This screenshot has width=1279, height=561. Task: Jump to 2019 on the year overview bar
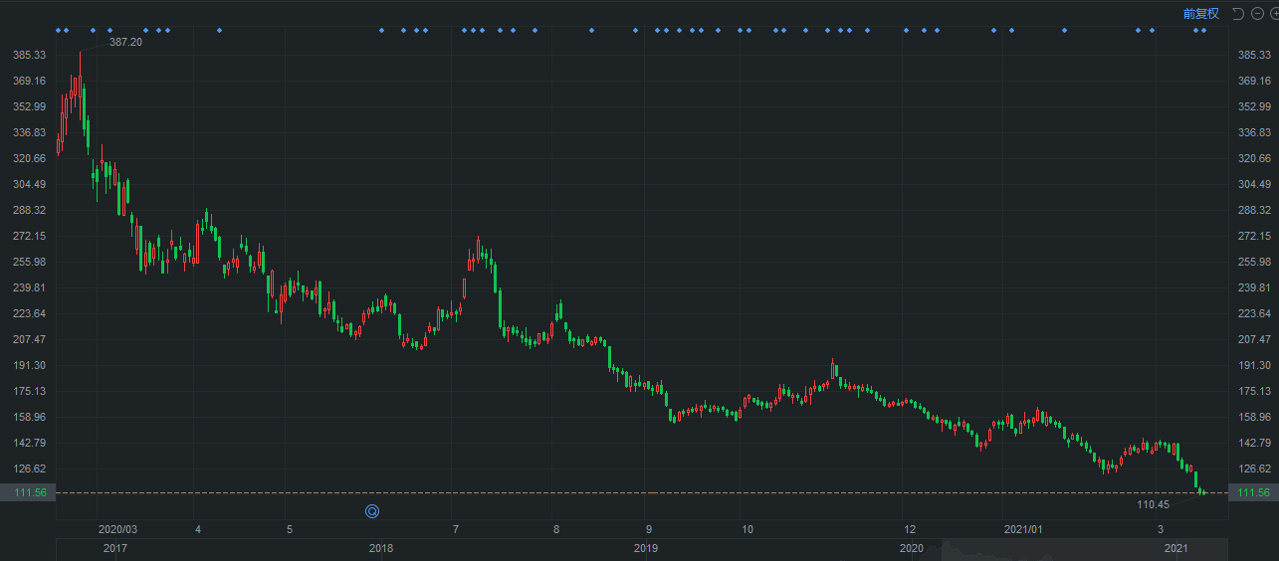pos(645,548)
